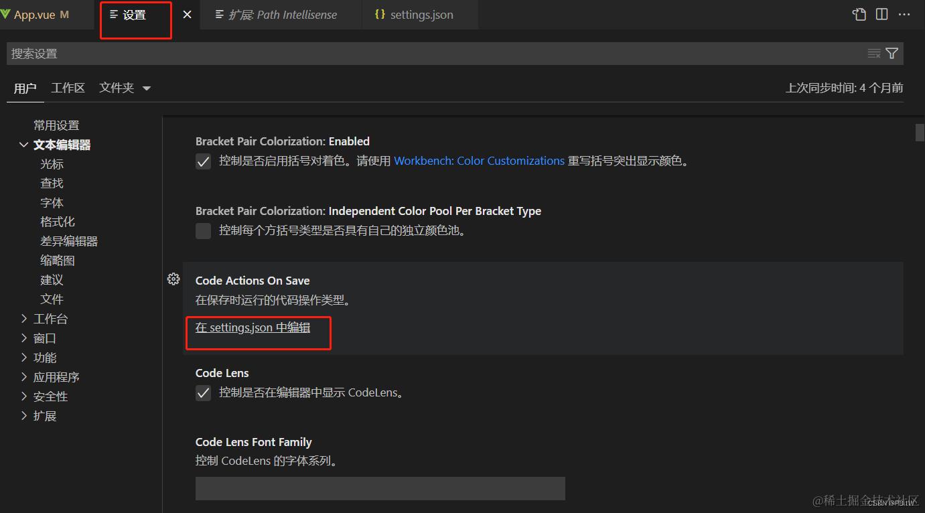This screenshot has width=925, height=513.
Task: Click settings list vertical scrollbar thumb
Action: [920, 132]
